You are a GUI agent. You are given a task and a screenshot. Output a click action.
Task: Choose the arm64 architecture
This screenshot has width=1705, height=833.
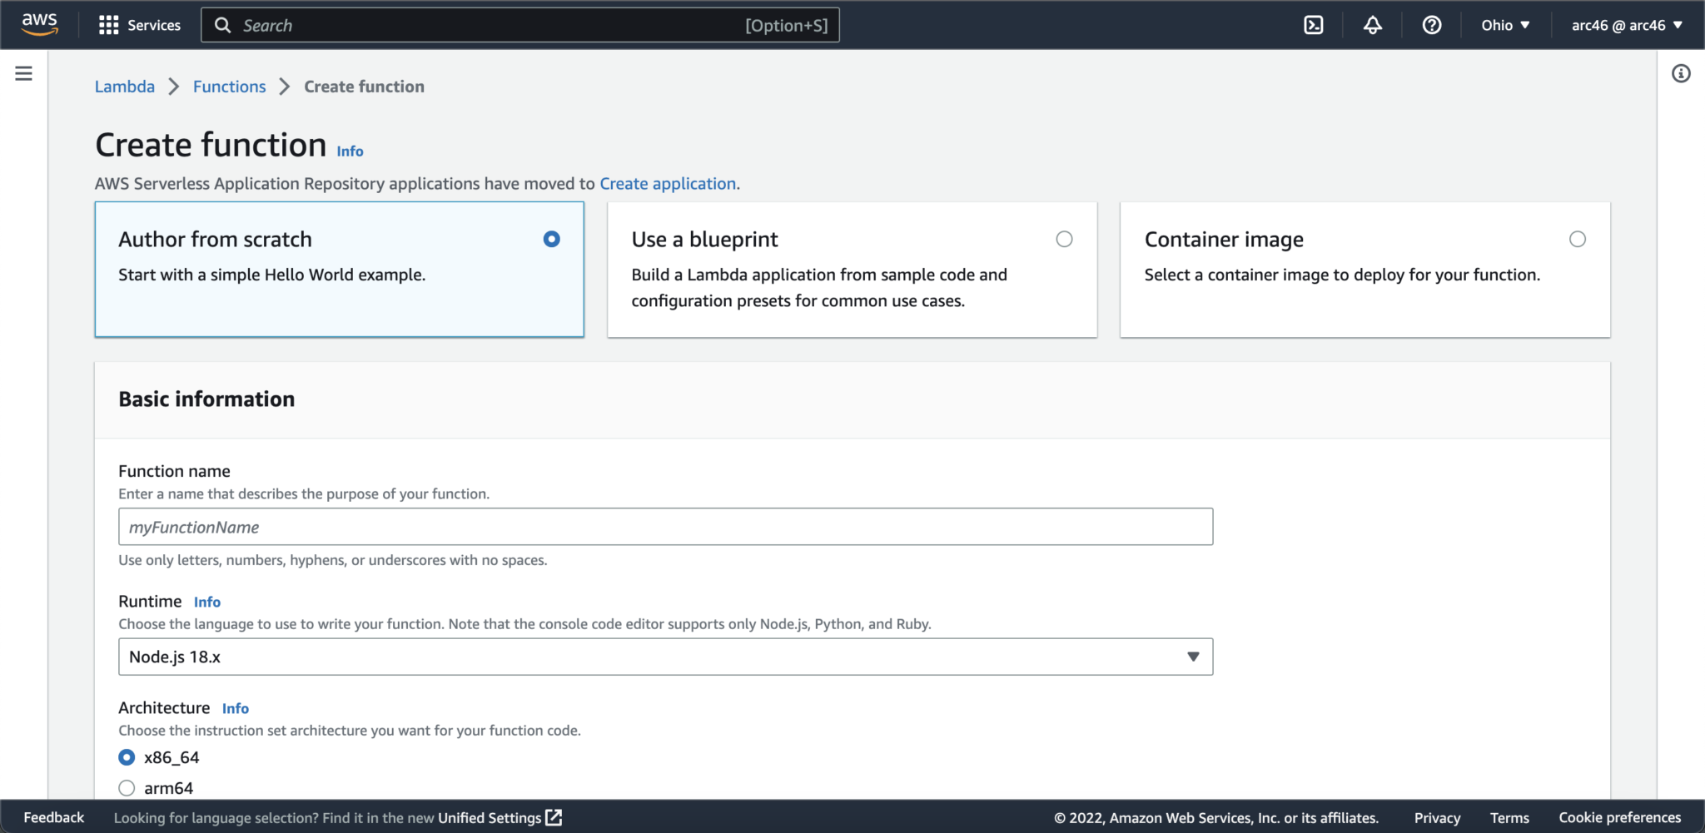pyautogui.click(x=127, y=787)
